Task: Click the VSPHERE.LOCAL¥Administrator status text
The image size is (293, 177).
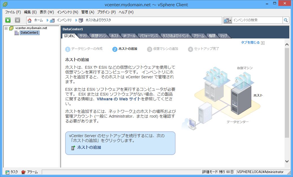Action: [x=260, y=172]
